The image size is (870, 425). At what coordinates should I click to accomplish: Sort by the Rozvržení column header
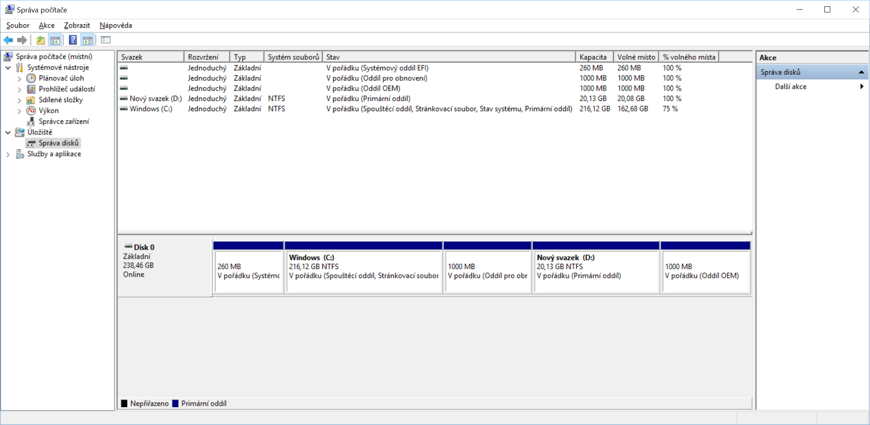click(207, 57)
